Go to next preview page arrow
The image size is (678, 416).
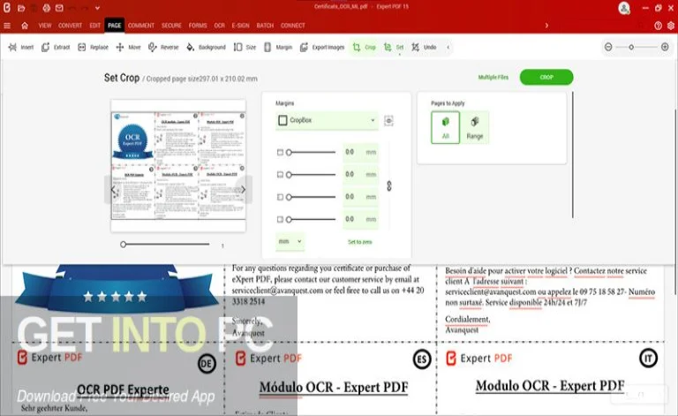click(244, 189)
